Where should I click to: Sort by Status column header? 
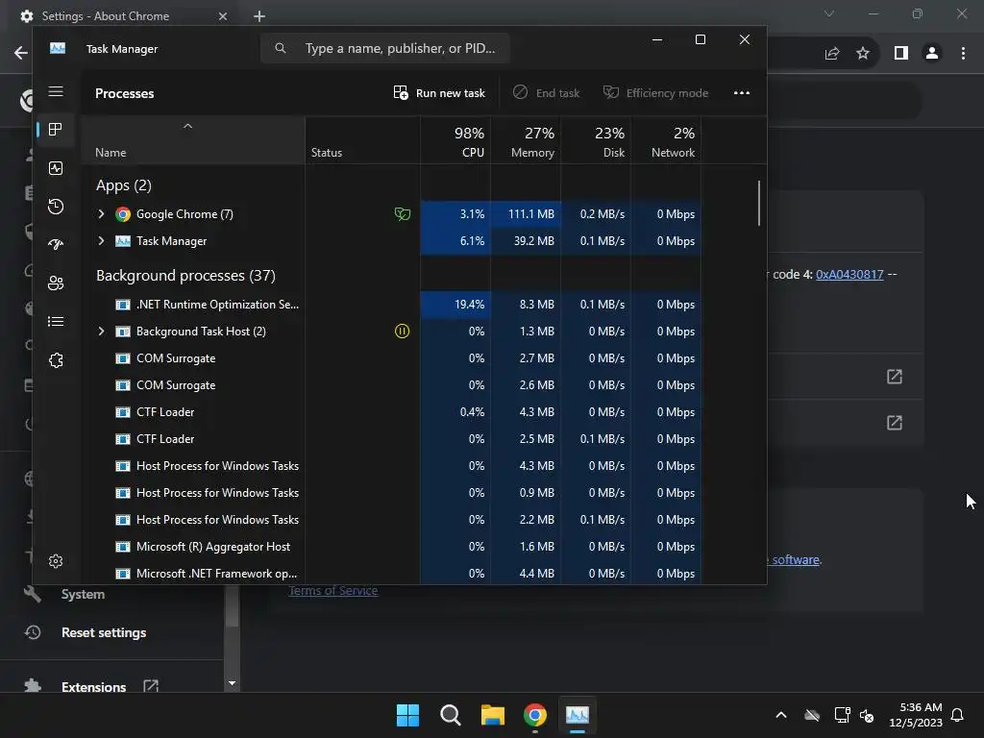click(x=362, y=141)
